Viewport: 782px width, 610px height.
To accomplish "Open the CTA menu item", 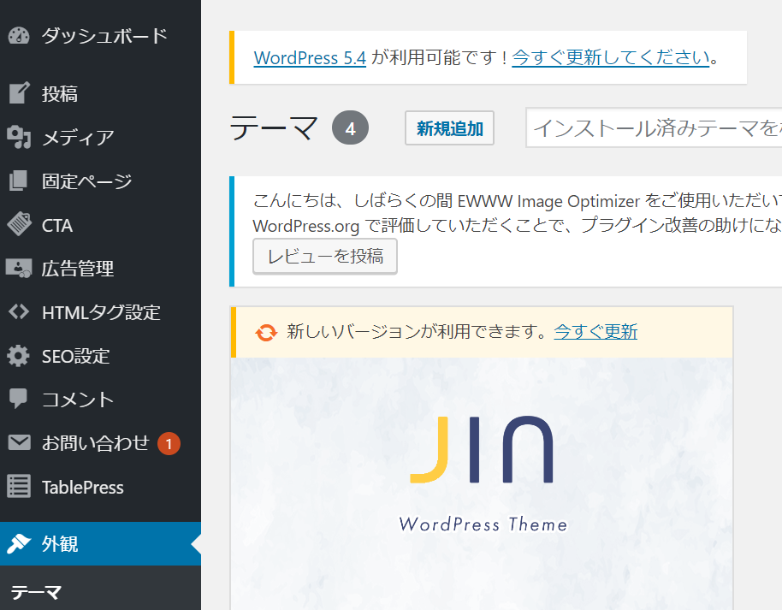I will pos(100,224).
